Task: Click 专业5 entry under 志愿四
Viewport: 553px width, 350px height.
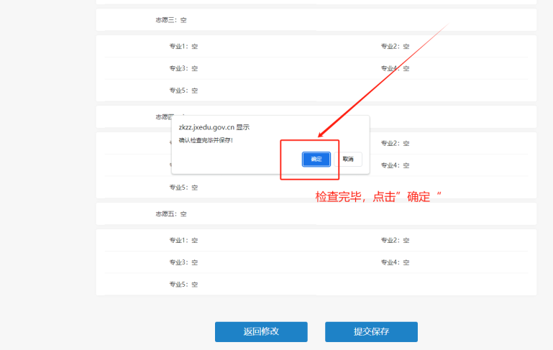Action: [183, 188]
